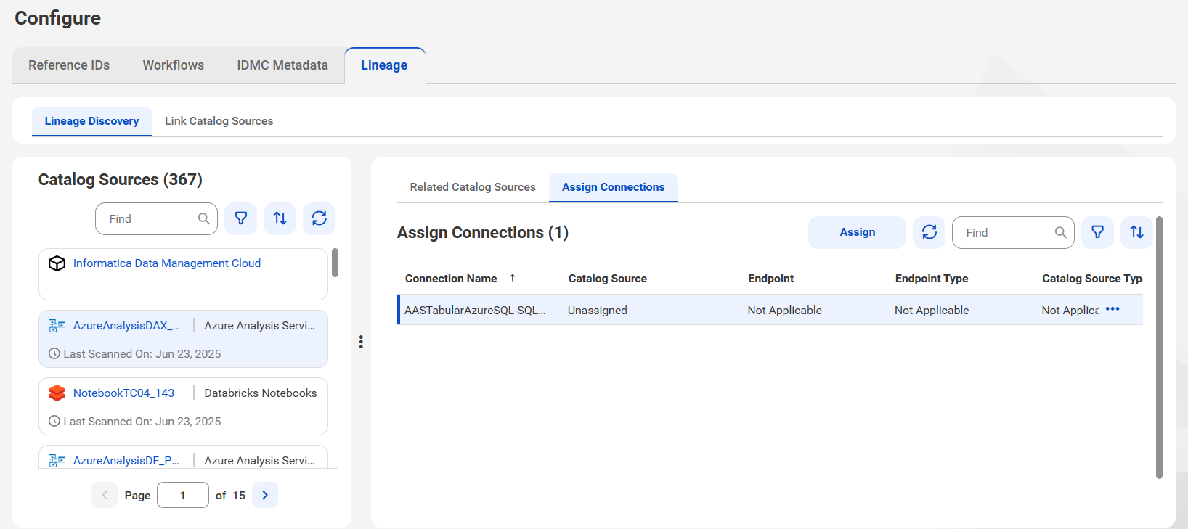Select the Assign Connections tab

613,187
